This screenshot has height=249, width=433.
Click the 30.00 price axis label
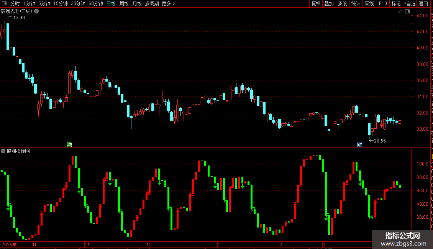(x=423, y=129)
